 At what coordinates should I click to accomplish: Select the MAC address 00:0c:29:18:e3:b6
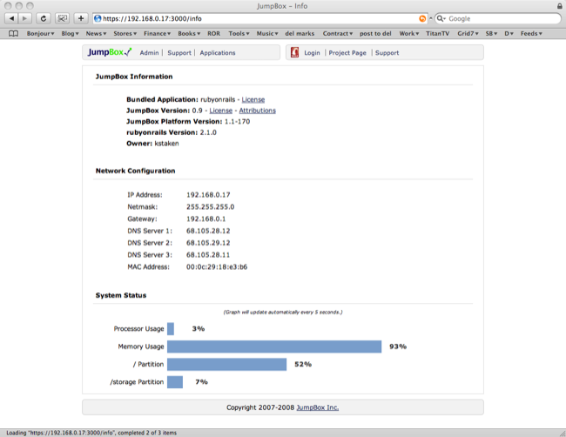click(x=217, y=267)
